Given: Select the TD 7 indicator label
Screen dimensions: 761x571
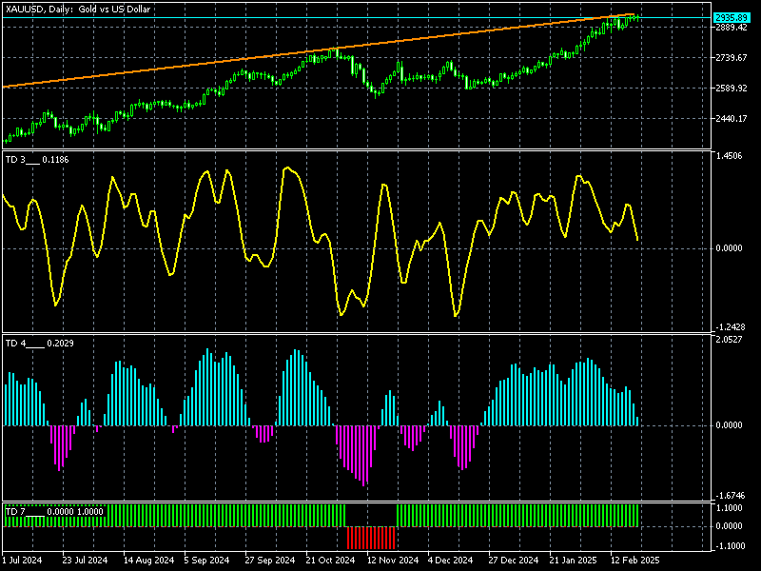Looking at the screenshot, I should click(54, 512).
